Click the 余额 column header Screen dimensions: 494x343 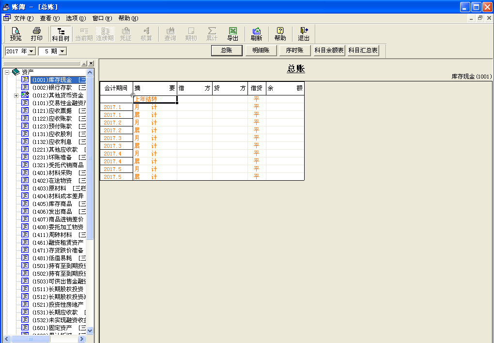[x=285, y=88]
